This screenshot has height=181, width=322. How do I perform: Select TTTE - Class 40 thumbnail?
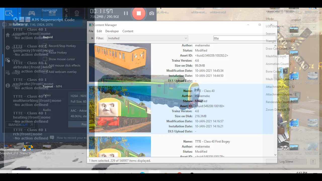[x=120, y=109]
